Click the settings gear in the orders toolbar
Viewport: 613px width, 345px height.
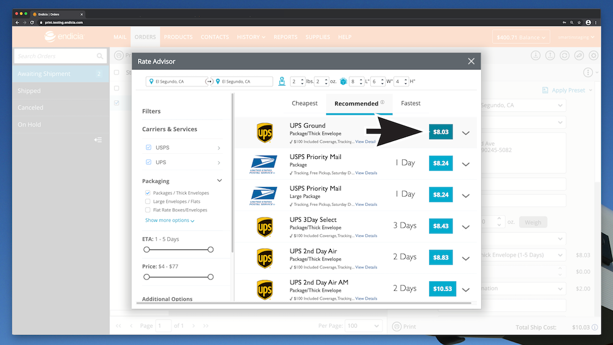click(593, 56)
